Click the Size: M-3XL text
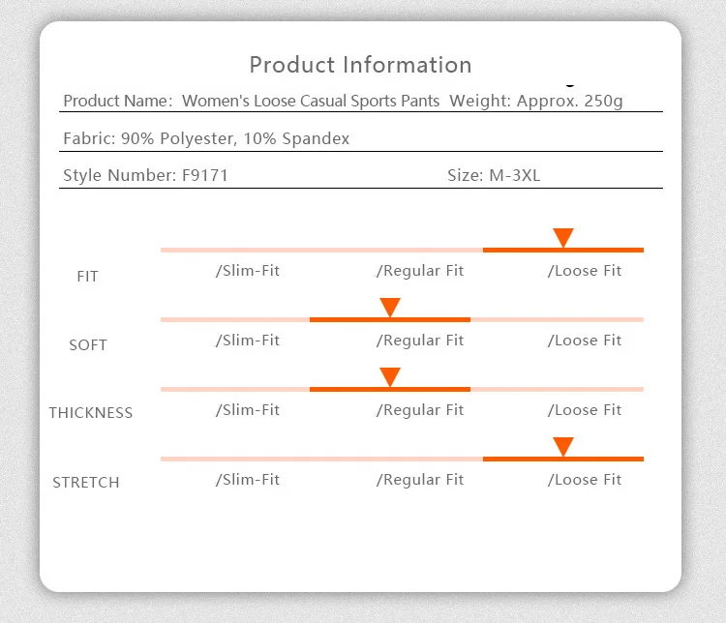This screenshot has height=623, width=726. click(x=494, y=175)
